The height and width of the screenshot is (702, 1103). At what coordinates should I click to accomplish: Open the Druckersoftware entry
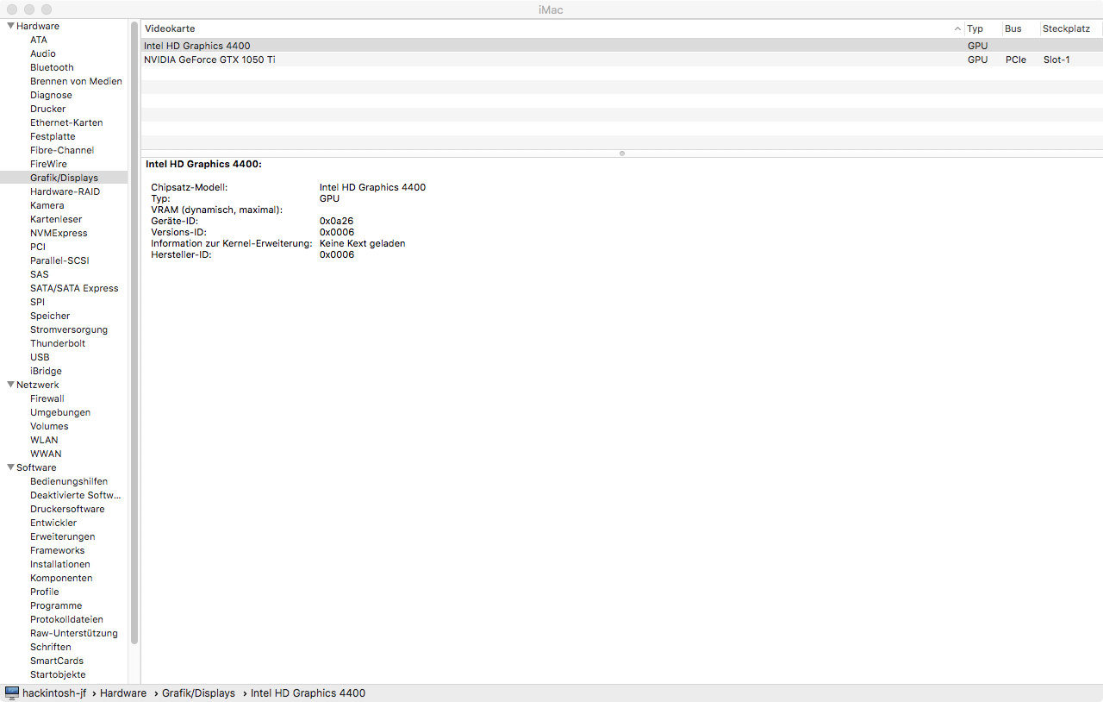(67, 509)
